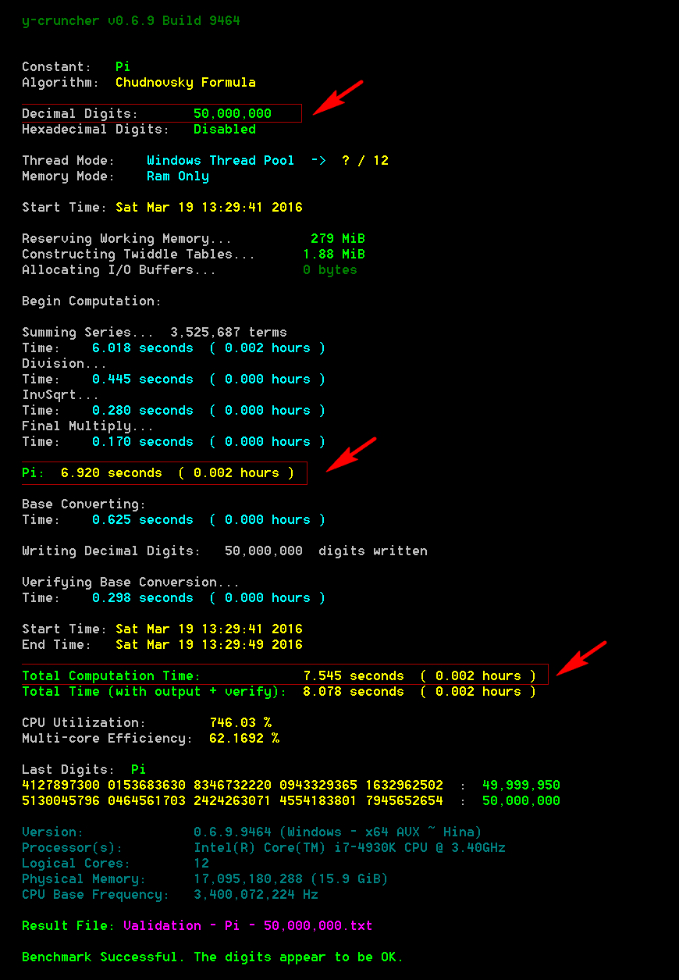The height and width of the screenshot is (980, 679).
Task: Click the 6.920 seconds Pi time
Action: pyautogui.click(x=111, y=473)
